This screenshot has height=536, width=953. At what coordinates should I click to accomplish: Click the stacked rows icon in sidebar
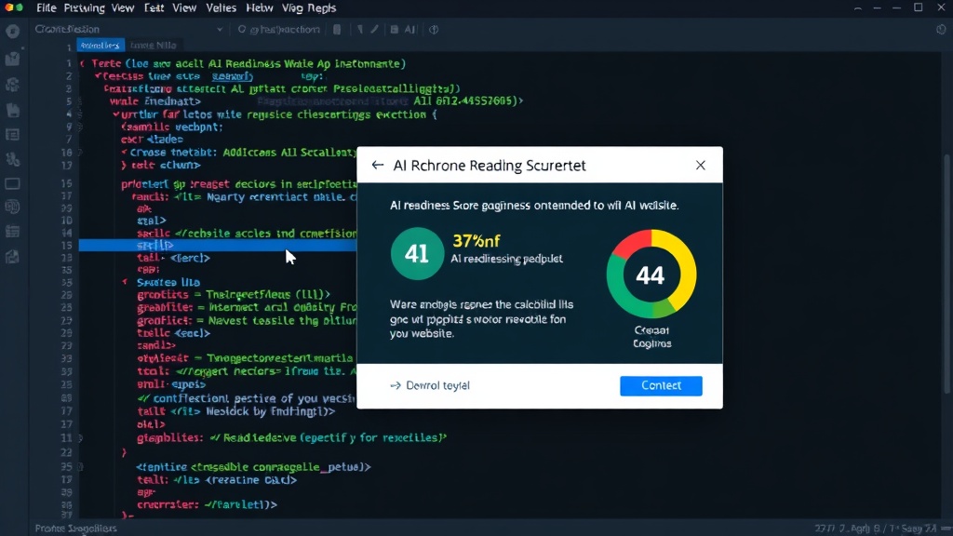(12, 232)
